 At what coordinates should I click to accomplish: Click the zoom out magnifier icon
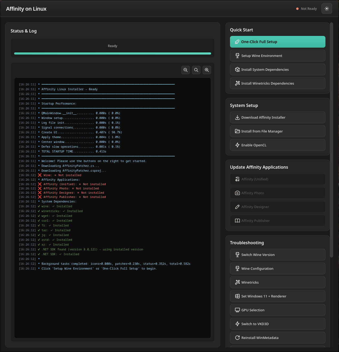[x=186, y=70]
